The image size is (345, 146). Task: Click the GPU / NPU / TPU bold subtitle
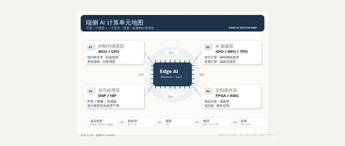point(232,52)
